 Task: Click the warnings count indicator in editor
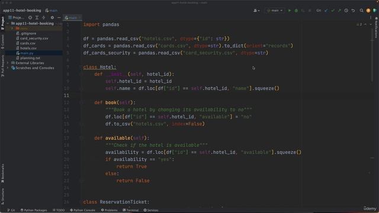[359, 24]
